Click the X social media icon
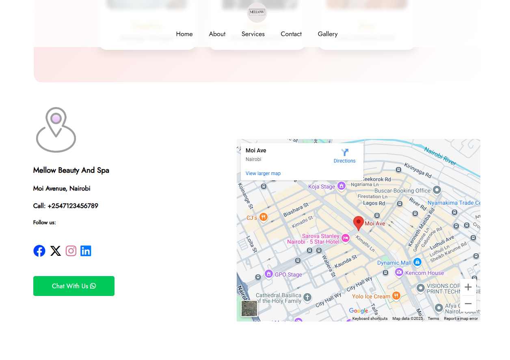Screen dimensions: 510x360 click(56, 251)
